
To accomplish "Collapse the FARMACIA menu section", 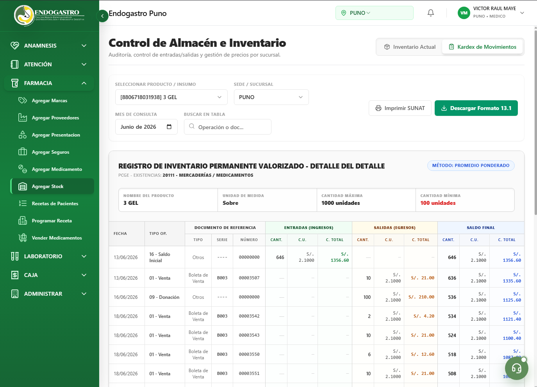I will tap(49, 83).
